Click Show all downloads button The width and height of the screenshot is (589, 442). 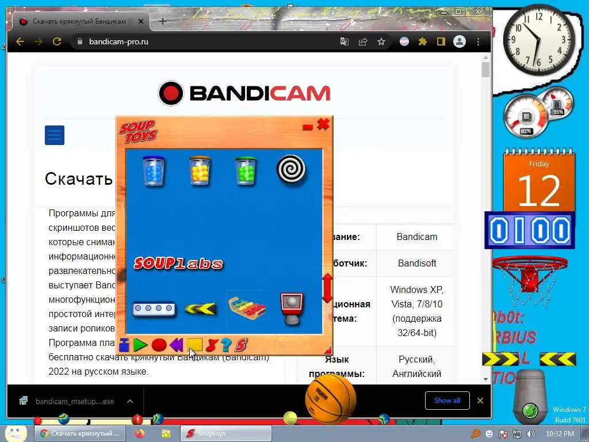pos(447,401)
